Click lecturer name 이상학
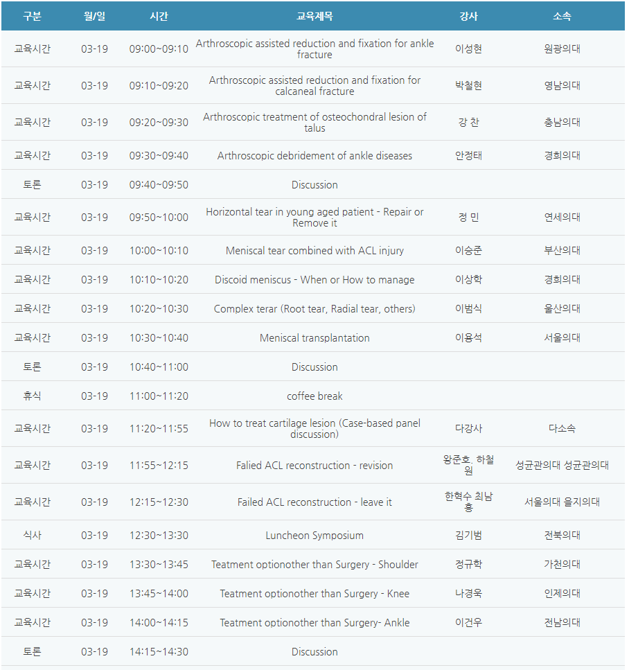This screenshot has width=629, height=670. (x=469, y=279)
